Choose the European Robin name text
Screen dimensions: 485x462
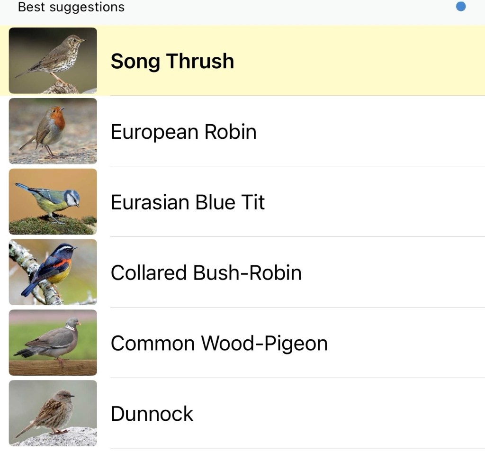coord(183,132)
